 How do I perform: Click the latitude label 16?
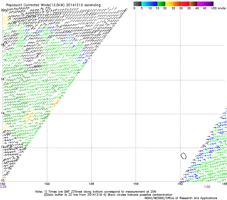[2, 79]
